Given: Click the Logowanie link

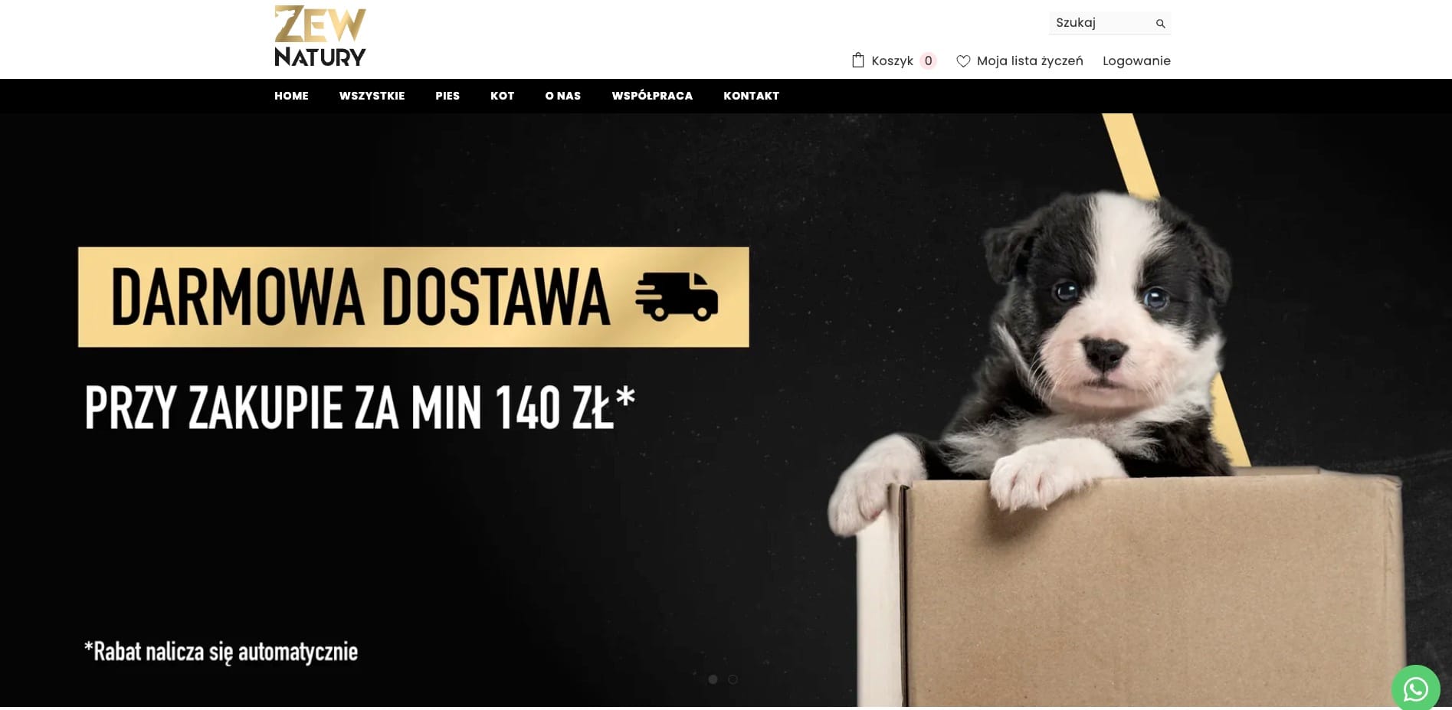Looking at the screenshot, I should pyautogui.click(x=1136, y=61).
